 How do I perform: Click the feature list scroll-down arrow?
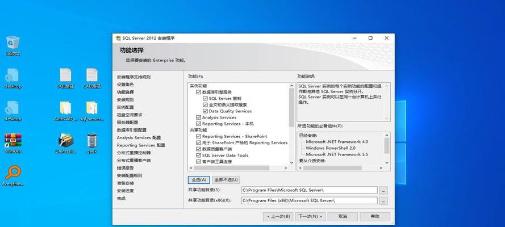click(292, 163)
